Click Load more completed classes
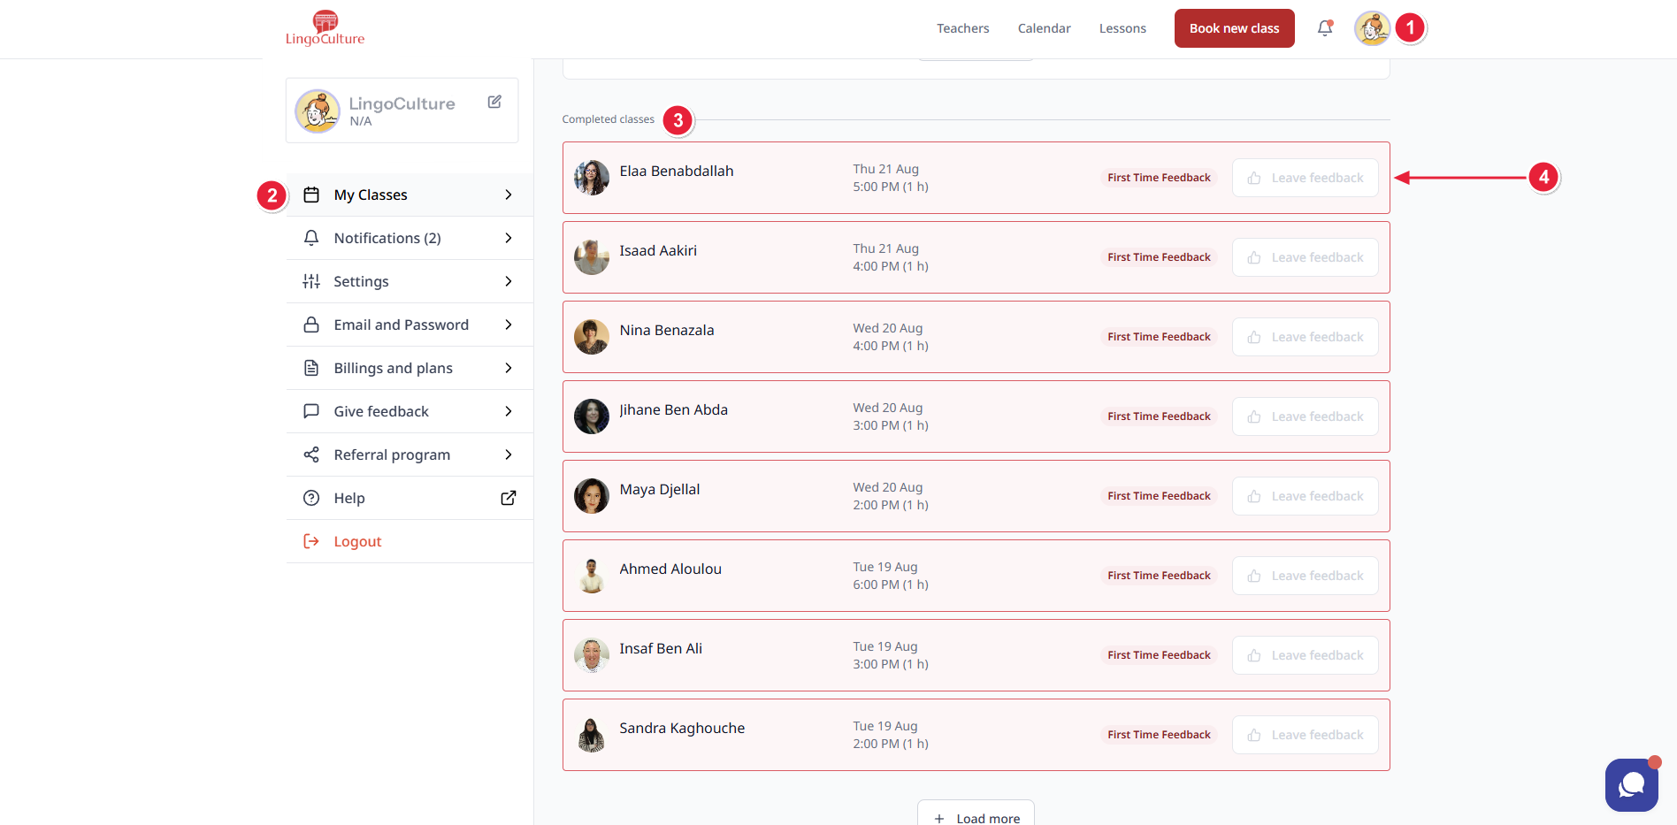Viewport: 1677px width, 825px height. click(976, 817)
